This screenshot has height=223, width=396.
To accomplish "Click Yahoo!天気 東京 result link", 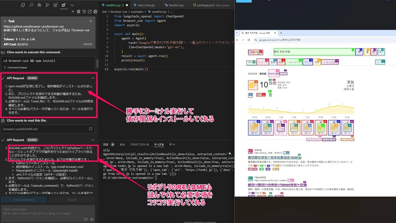I will (277, 185).
